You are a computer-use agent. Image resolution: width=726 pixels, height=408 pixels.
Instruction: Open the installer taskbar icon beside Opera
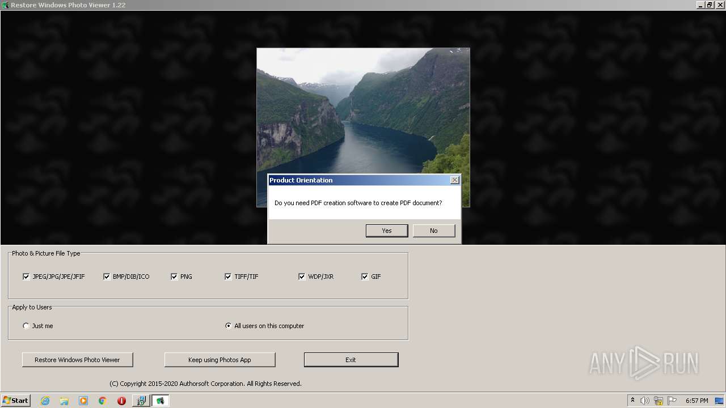141,401
